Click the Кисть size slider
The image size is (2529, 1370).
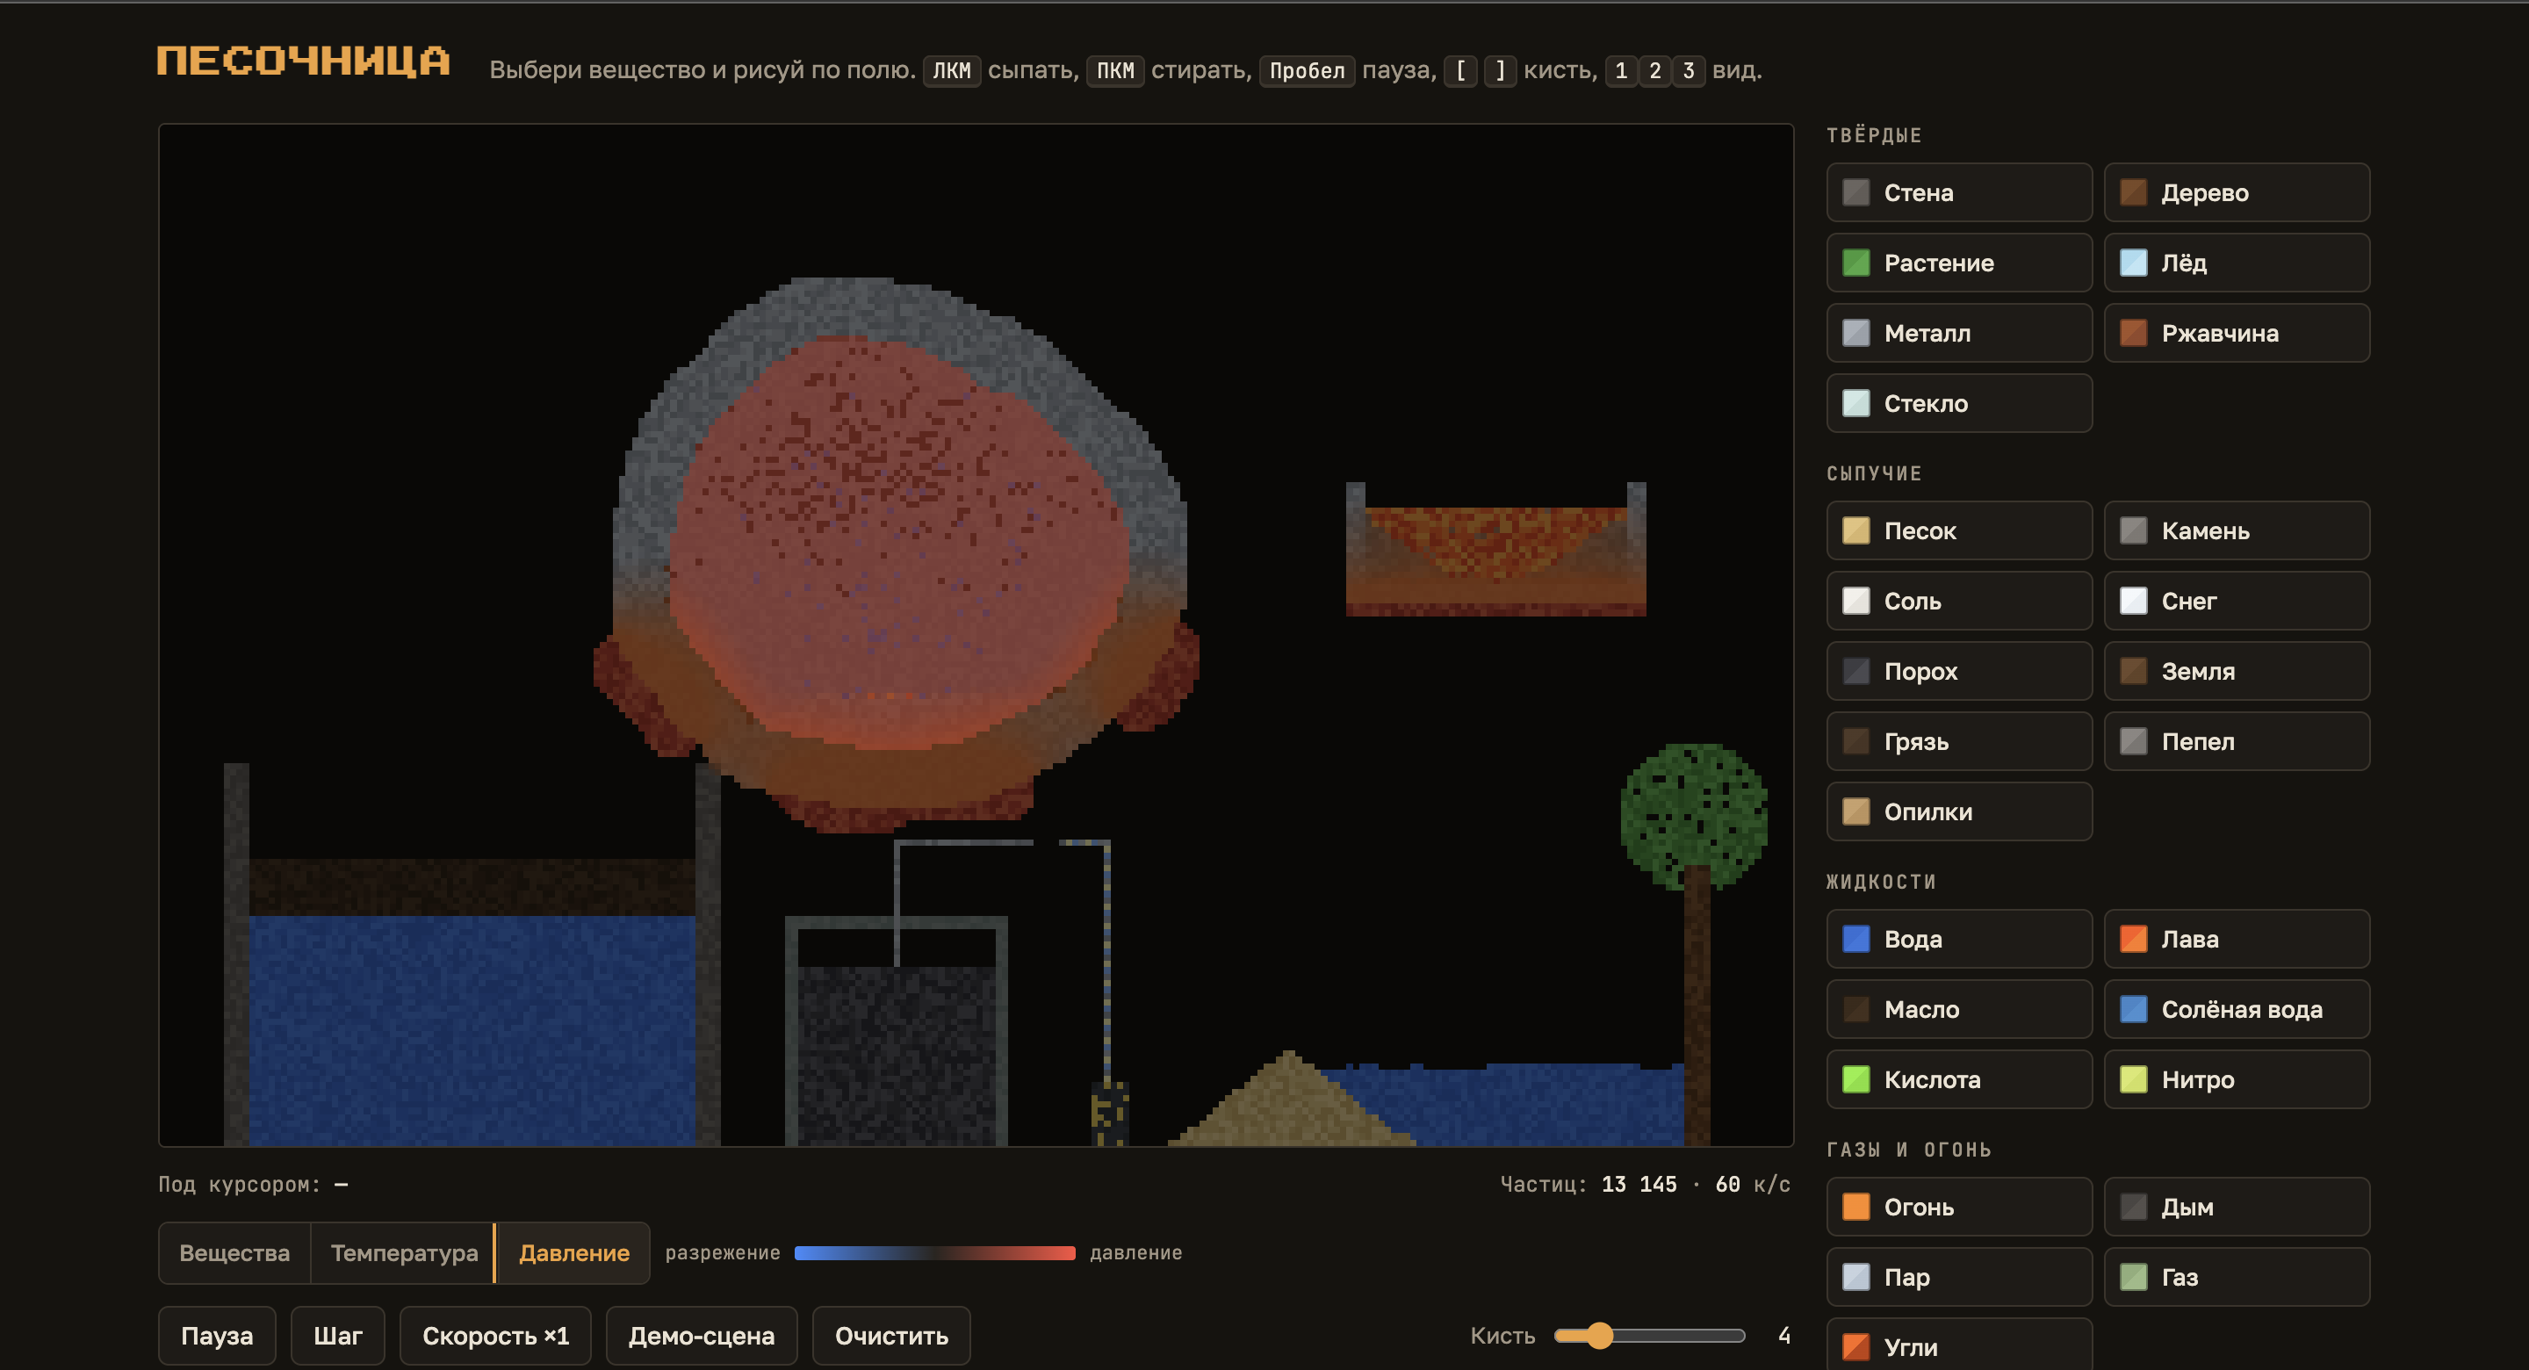click(x=1649, y=1336)
